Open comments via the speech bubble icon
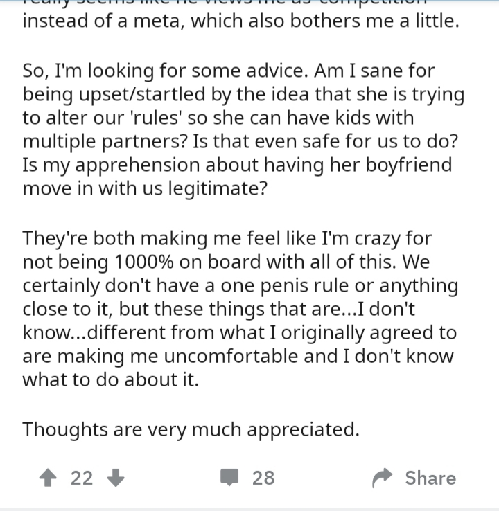The height and width of the screenshot is (511, 499). click(x=229, y=478)
